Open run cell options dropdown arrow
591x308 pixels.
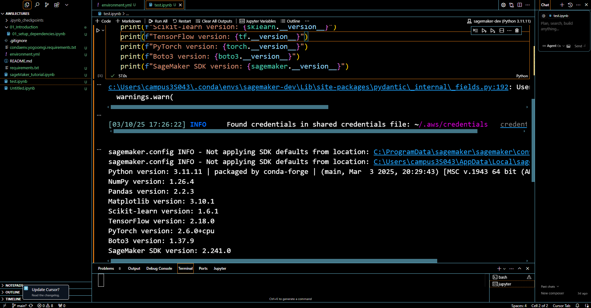(103, 30)
